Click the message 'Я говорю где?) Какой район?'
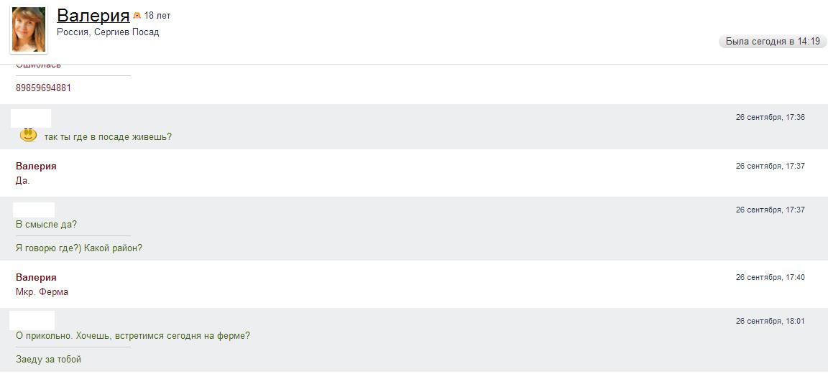Screen dimensions: 828x379 (x=79, y=248)
